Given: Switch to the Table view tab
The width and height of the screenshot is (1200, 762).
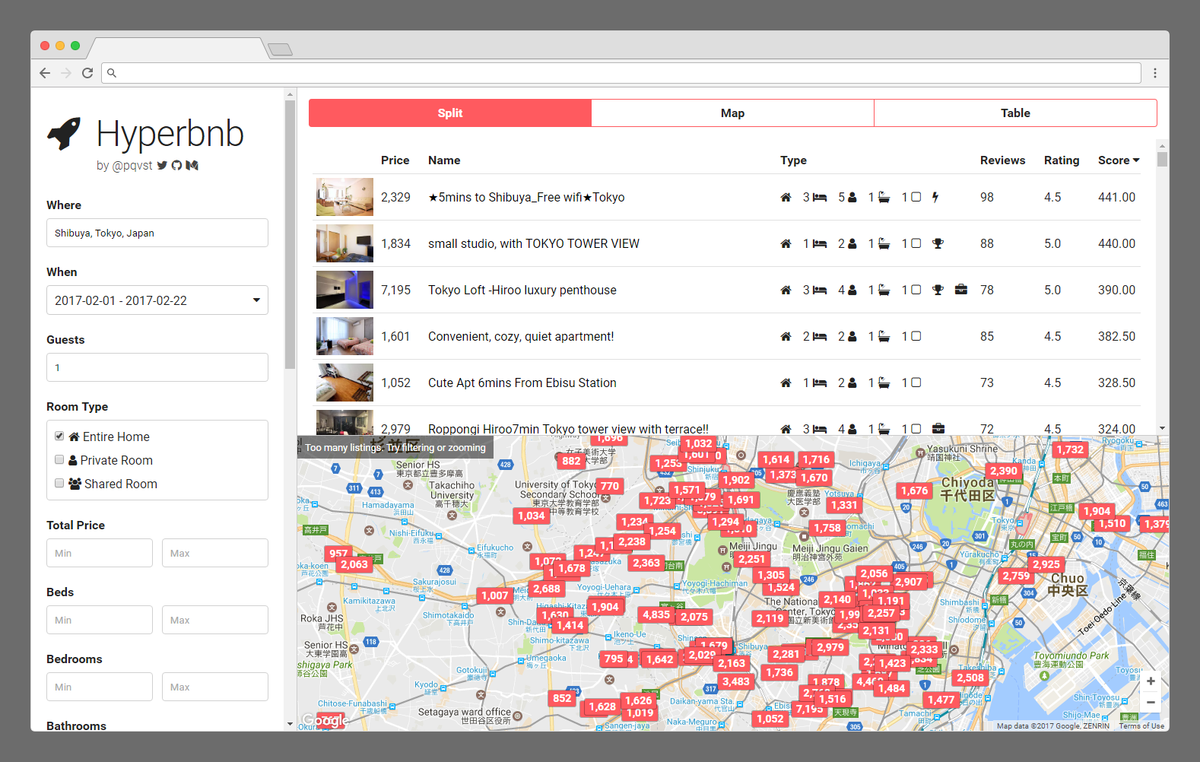Looking at the screenshot, I should [1015, 113].
